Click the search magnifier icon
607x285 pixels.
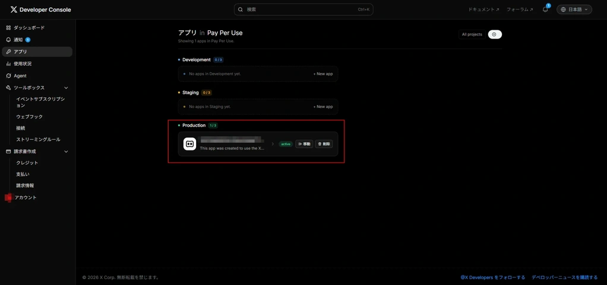[241, 9]
